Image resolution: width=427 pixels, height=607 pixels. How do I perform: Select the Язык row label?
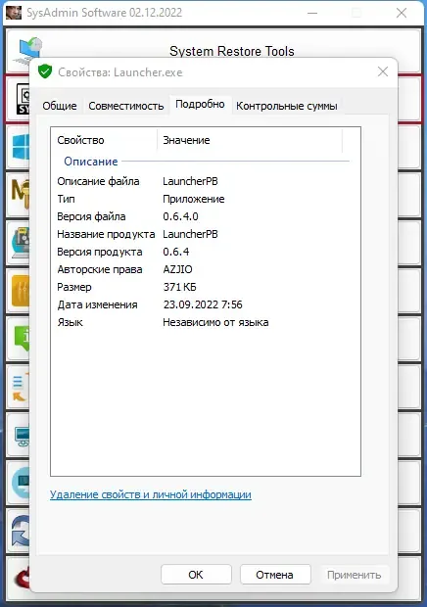71,322
